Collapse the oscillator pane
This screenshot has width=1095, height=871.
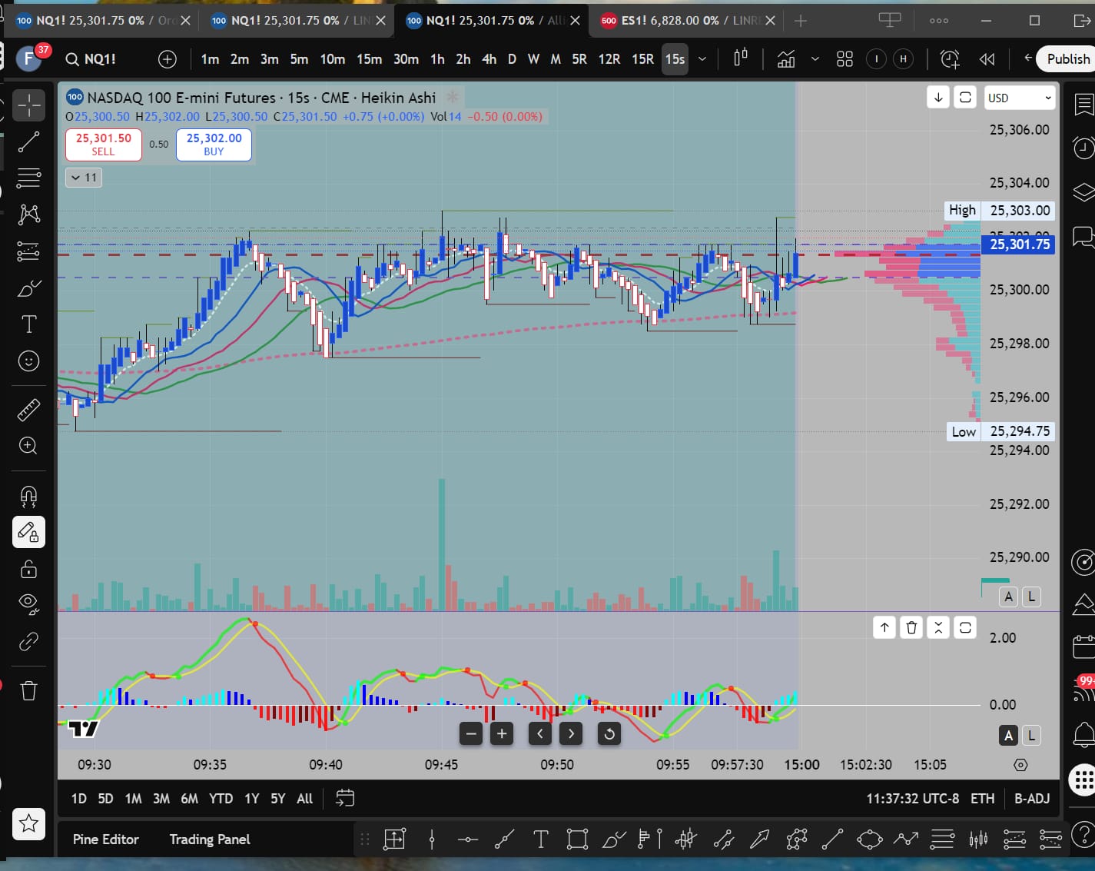[938, 628]
